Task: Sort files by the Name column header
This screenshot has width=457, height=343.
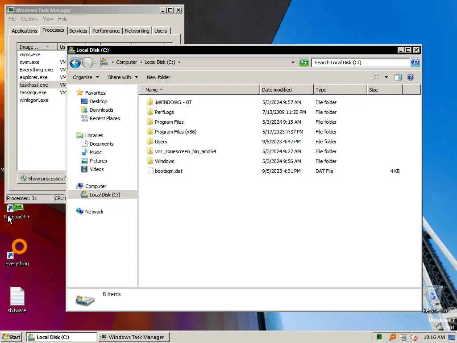Action: [x=199, y=90]
